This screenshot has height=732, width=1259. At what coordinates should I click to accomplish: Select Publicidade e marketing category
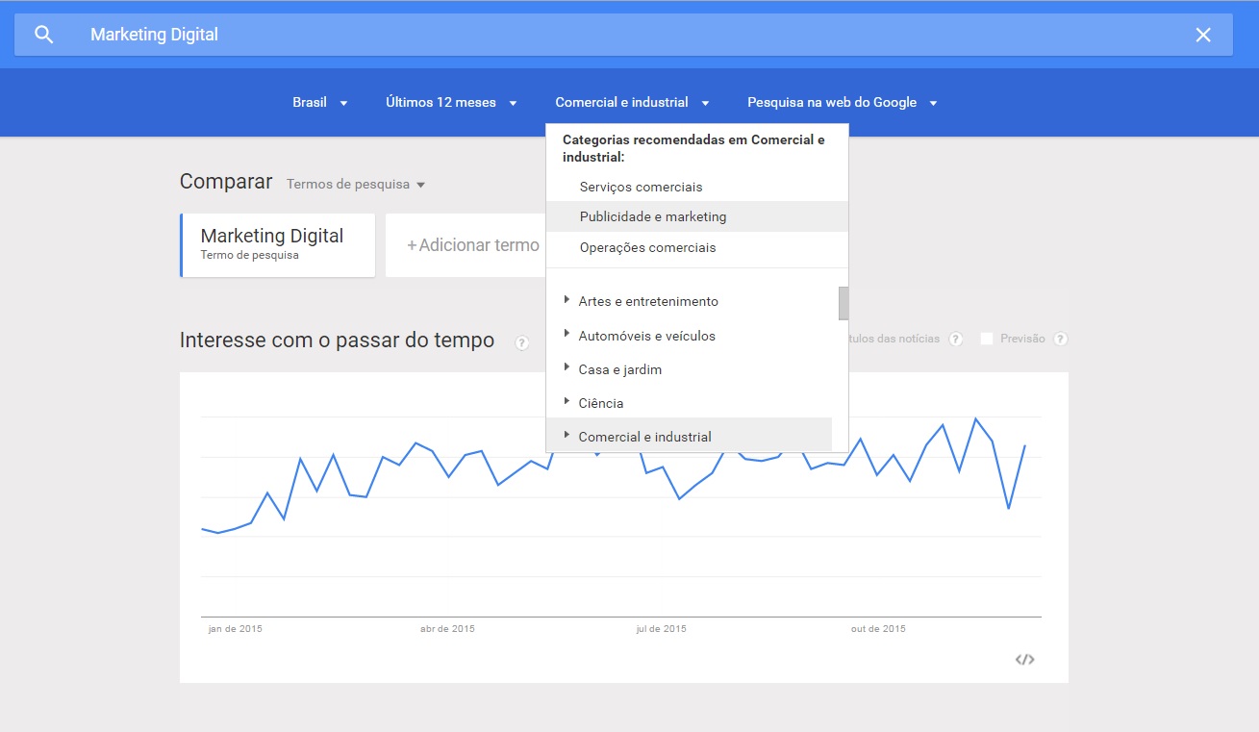(x=653, y=216)
